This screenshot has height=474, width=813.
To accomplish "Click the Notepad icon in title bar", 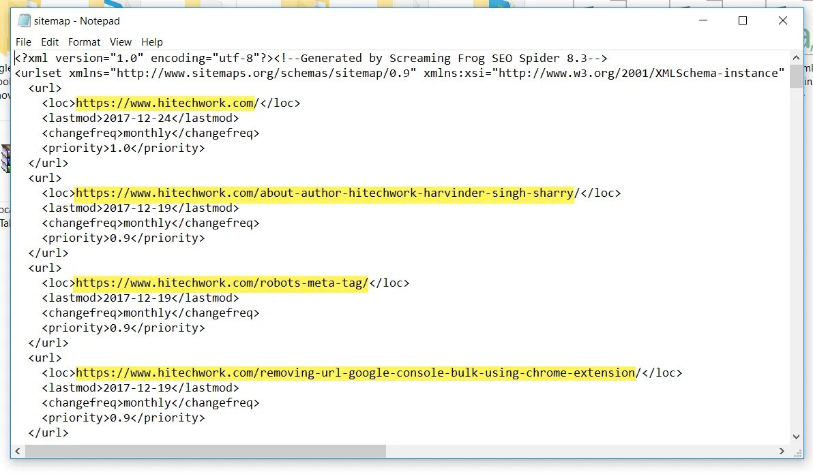I will pyautogui.click(x=24, y=20).
